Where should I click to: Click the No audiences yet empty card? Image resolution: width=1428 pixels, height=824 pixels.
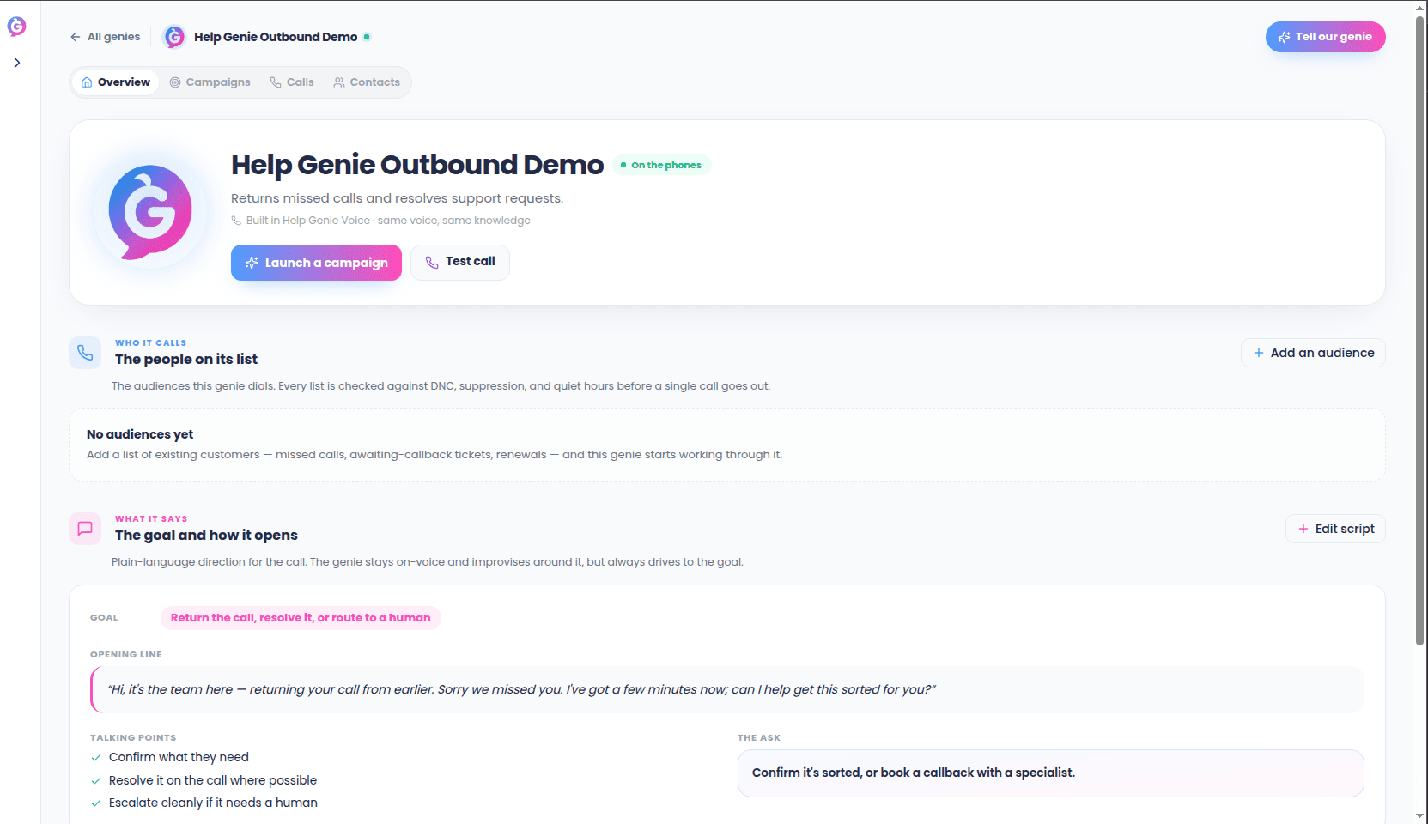[726, 445]
